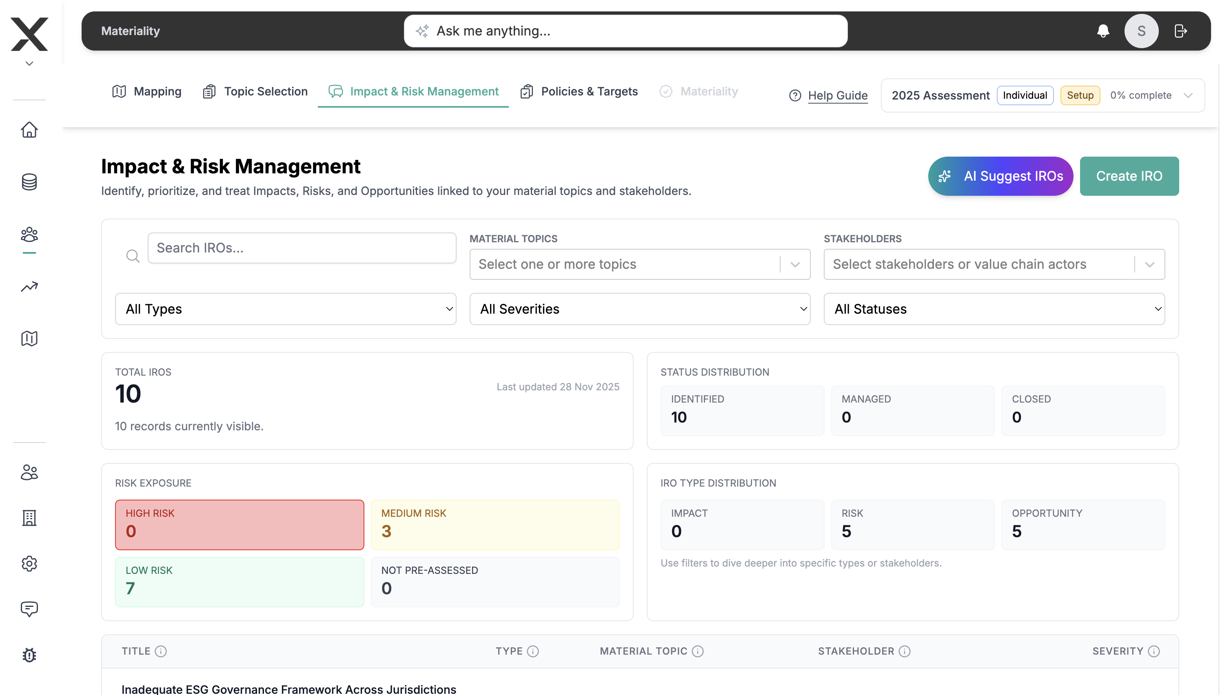Switch to Policies & Targets tab
Viewport: 1220px width, 695px height.
pos(579,91)
